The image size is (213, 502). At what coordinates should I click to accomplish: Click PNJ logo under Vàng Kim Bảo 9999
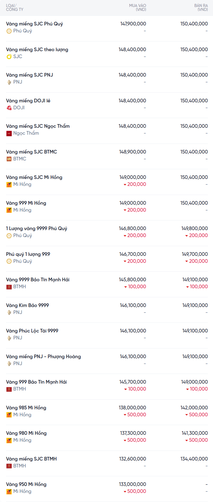tap(9, 312)
